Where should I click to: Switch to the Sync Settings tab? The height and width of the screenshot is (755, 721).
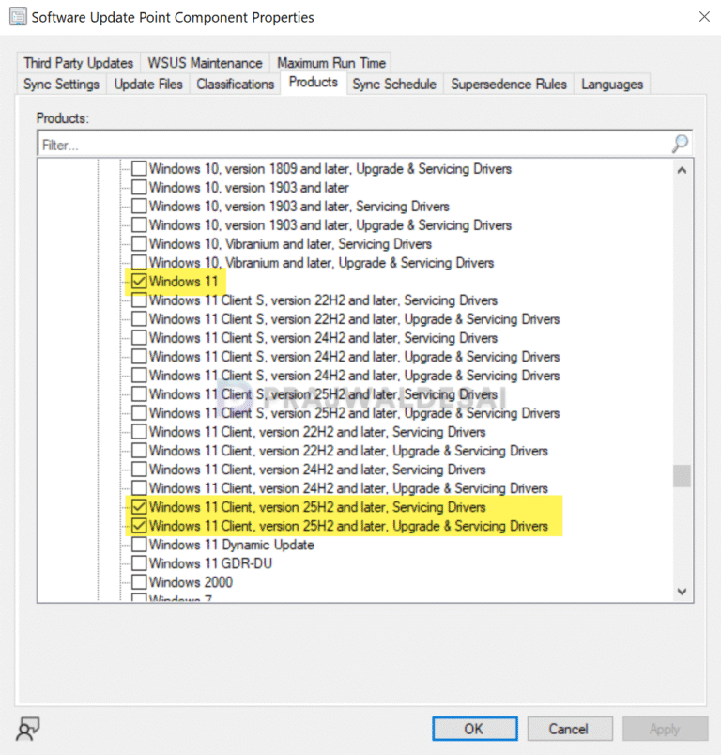(x=61, y=85)
